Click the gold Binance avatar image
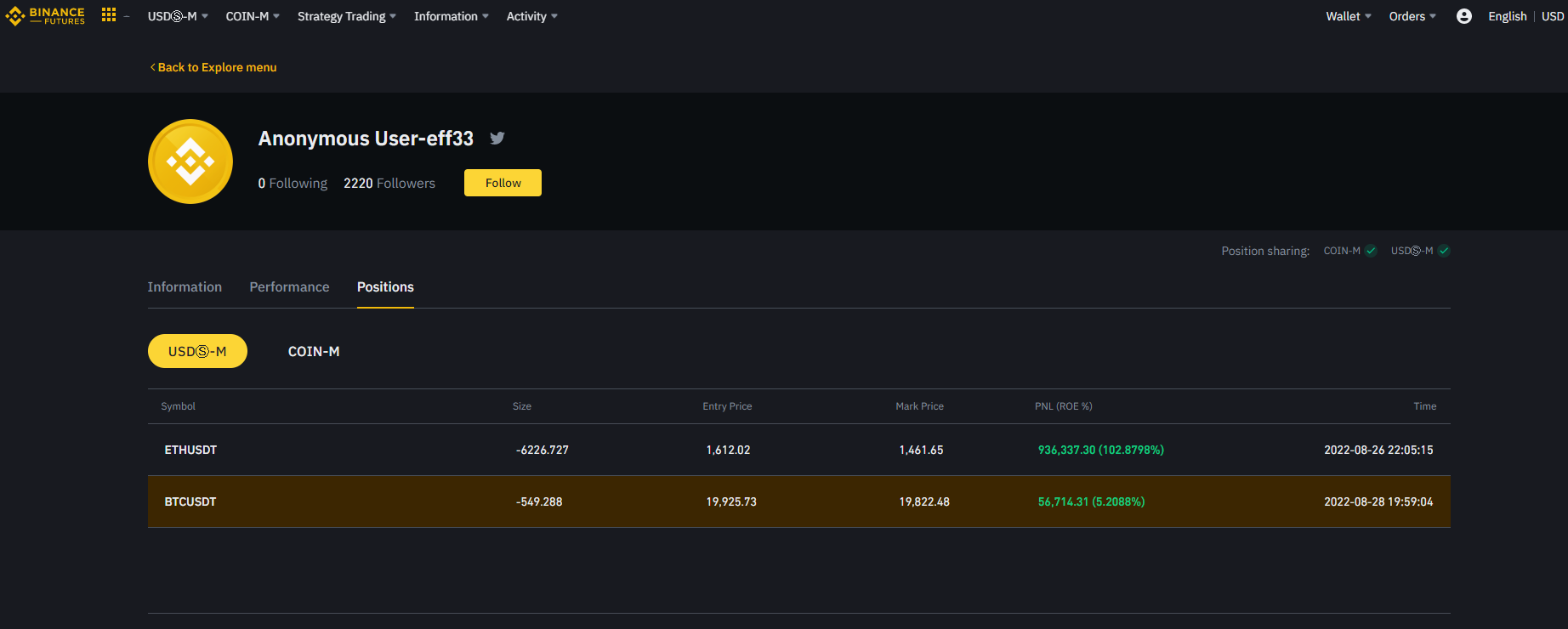 [190, 161]
